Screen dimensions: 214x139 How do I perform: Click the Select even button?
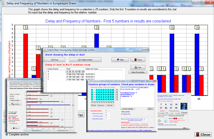point(101,105)
